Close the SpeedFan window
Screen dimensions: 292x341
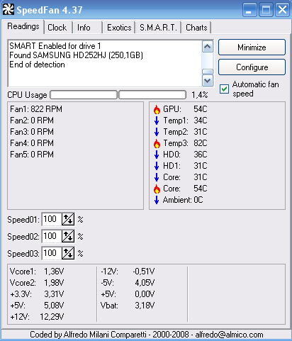coord(282,10)
